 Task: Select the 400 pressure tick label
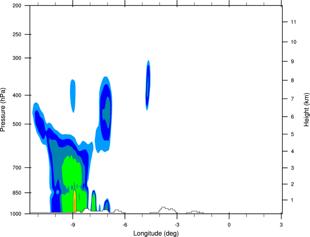pos(17,95)
